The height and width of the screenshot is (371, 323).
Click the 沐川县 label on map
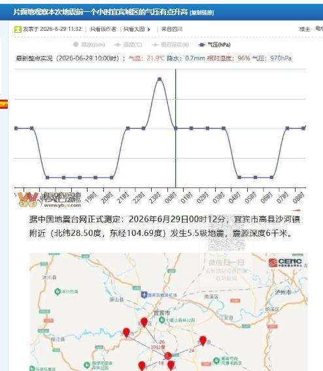(49, 277)
